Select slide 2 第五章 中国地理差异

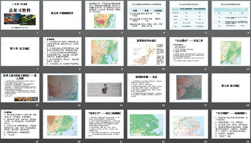coord(62,15)
